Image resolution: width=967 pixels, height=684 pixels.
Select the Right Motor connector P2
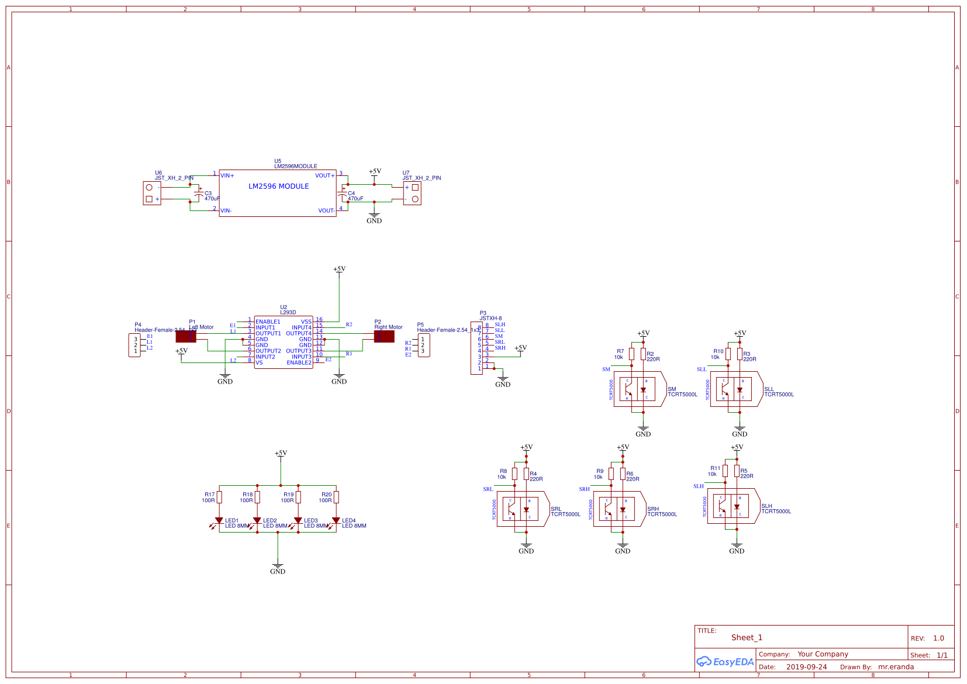(383, 336)
